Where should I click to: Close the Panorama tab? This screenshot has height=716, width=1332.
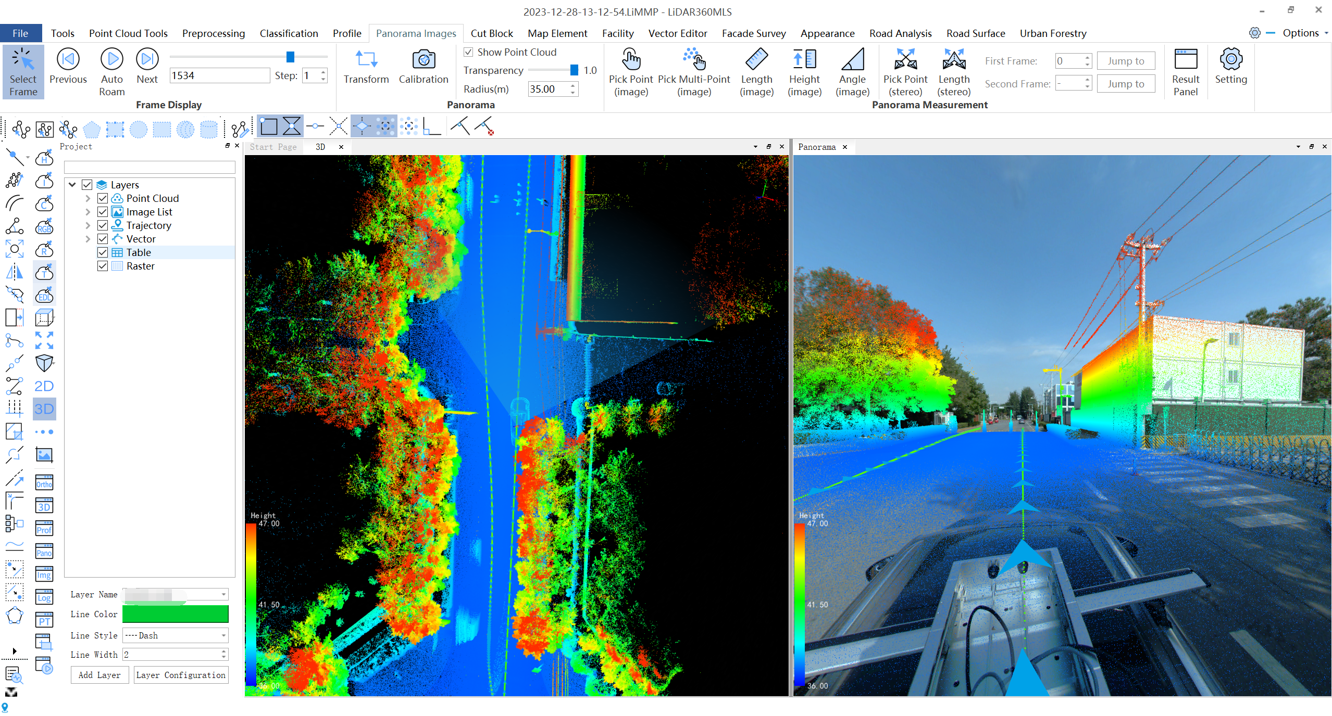click(845, 147)
